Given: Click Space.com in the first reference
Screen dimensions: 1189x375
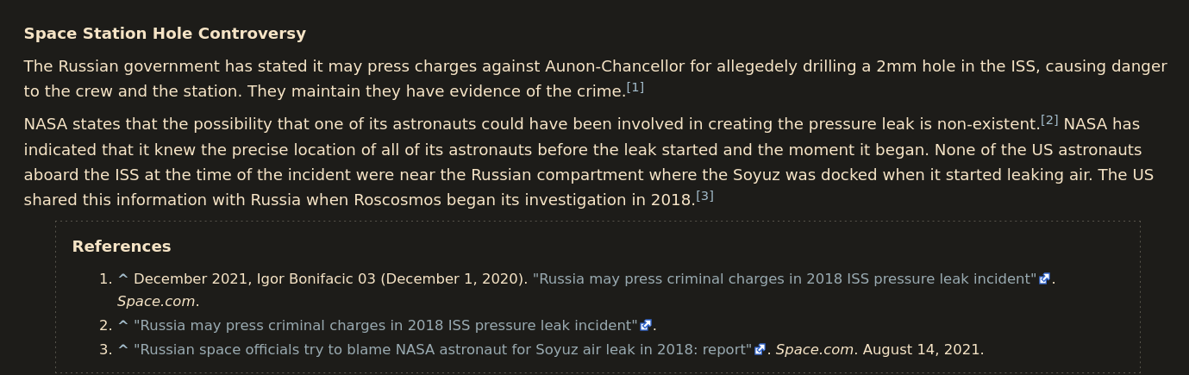Looking at the screenshot, I should [x=156, y=301].
